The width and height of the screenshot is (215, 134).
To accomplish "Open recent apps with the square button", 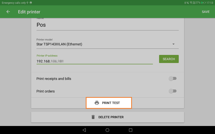I will tap(131, 130).
